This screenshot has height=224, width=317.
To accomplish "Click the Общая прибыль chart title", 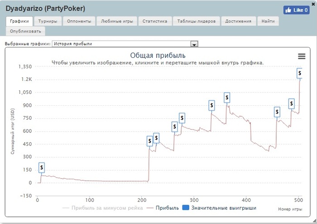I will pos(158,56).
